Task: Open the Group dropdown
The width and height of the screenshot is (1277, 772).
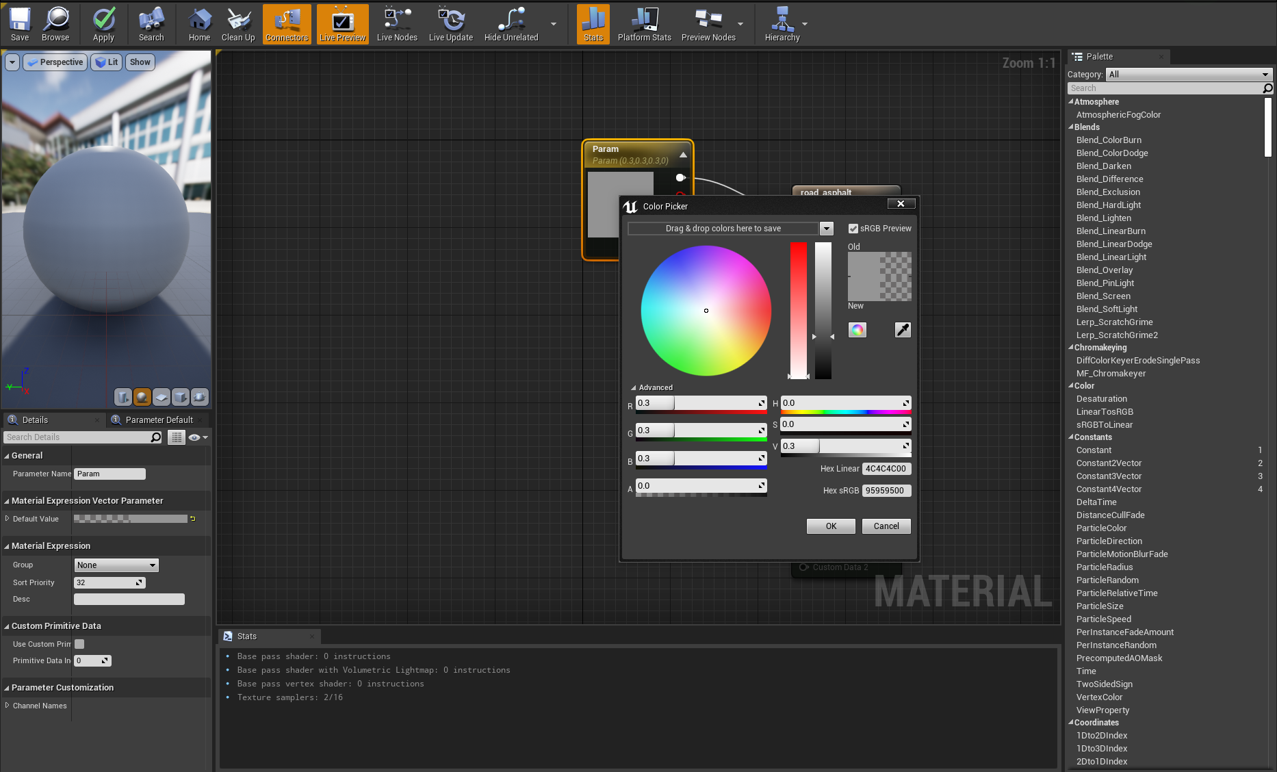Action: tap(116, 565)
